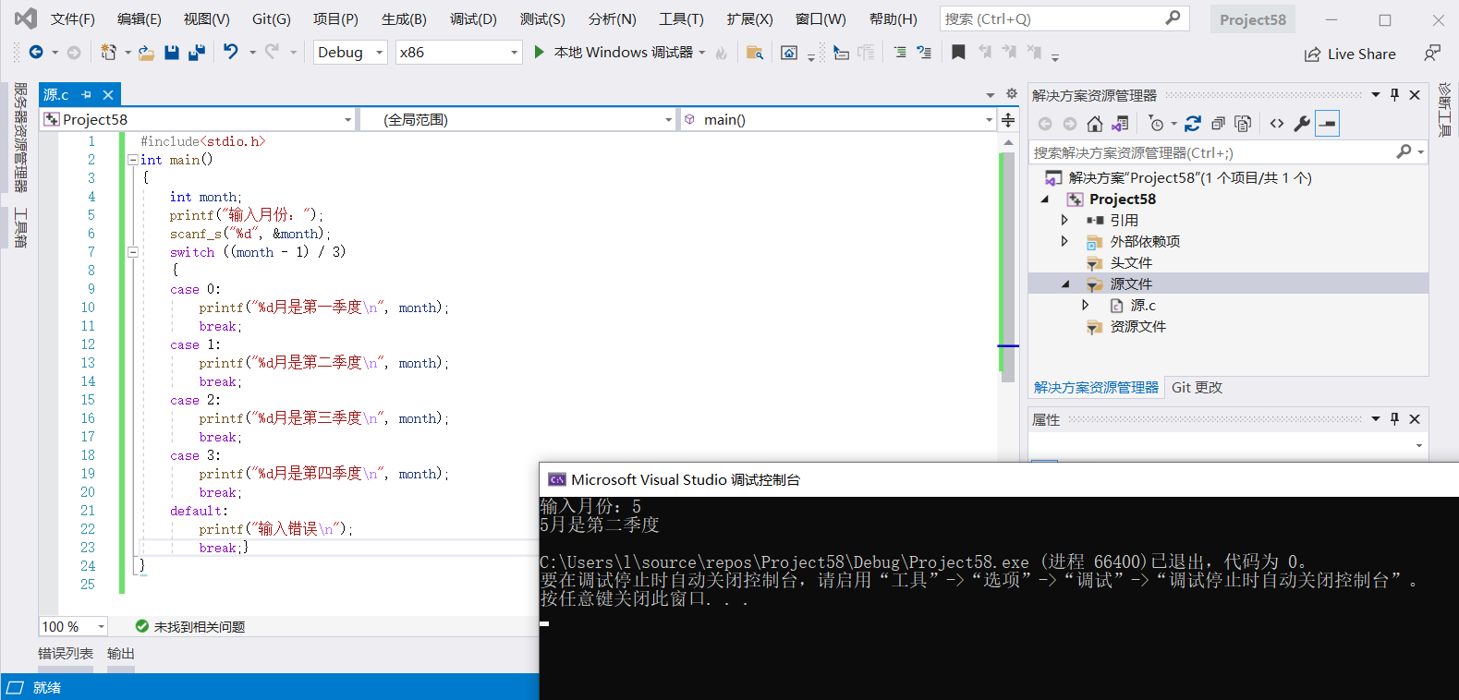Expand the 外部依赖项 tree node
The image size is (1459, 700).
point(1064,242)
